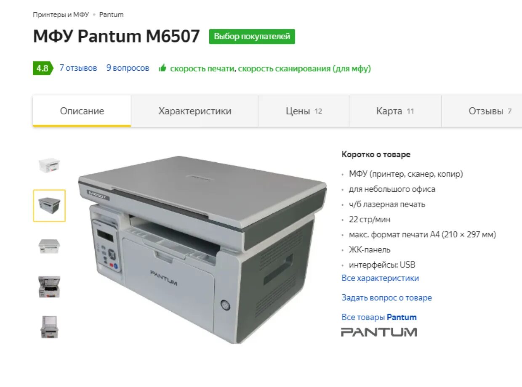Click the green 4.8 rating badge
Viewport: 522px width, 387px height.
(x=43, y=68)
